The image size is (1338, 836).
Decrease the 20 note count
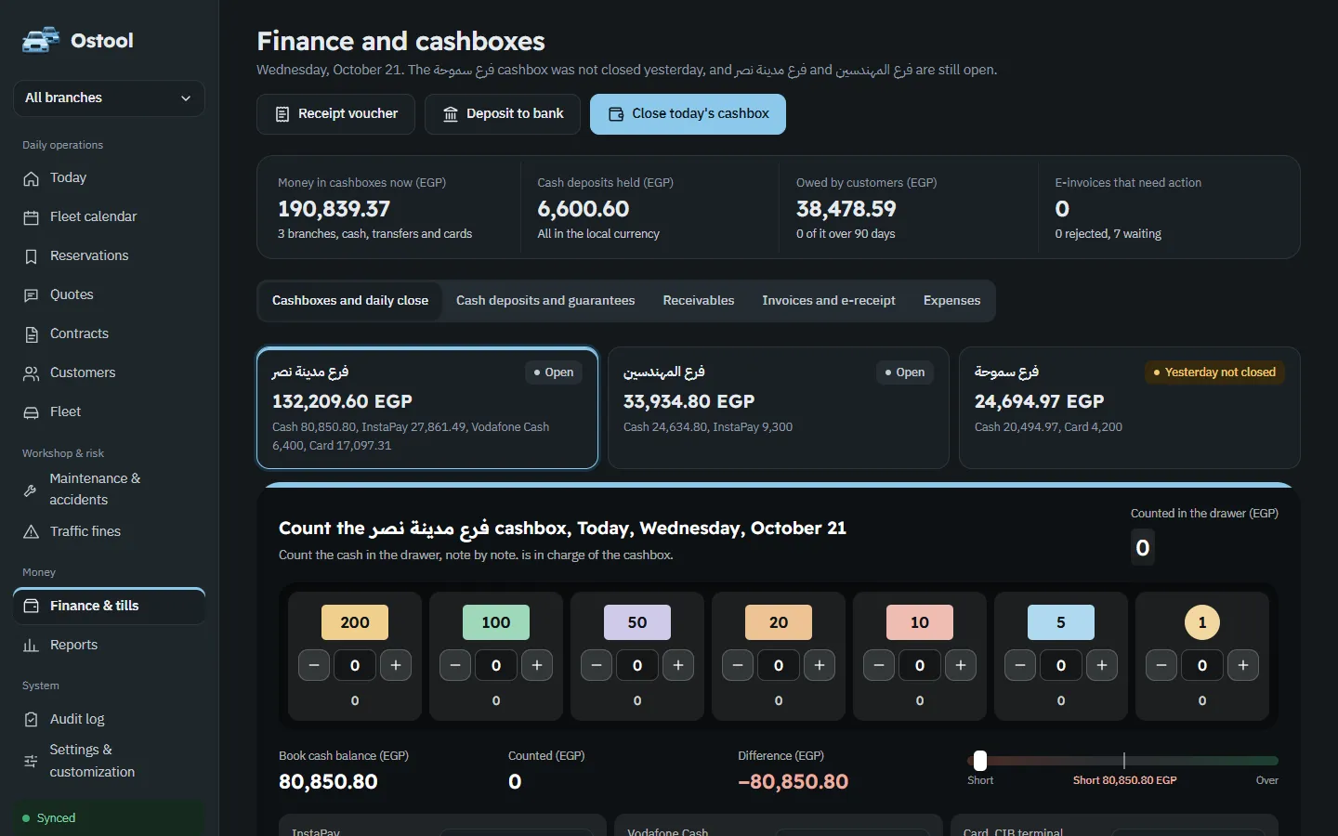(738, 665)
